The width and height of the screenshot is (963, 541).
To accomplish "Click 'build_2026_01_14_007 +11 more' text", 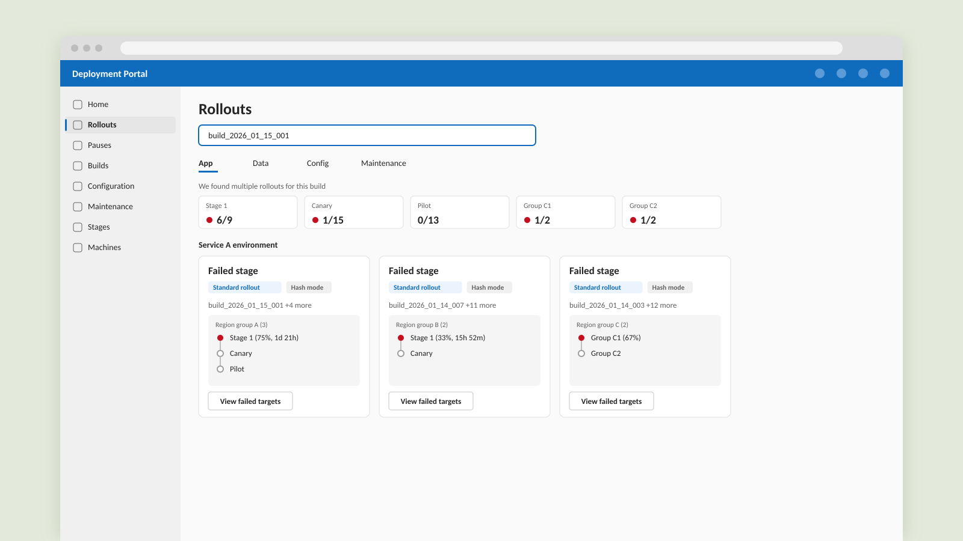I will pyautogui.click(x=442, y=305).
